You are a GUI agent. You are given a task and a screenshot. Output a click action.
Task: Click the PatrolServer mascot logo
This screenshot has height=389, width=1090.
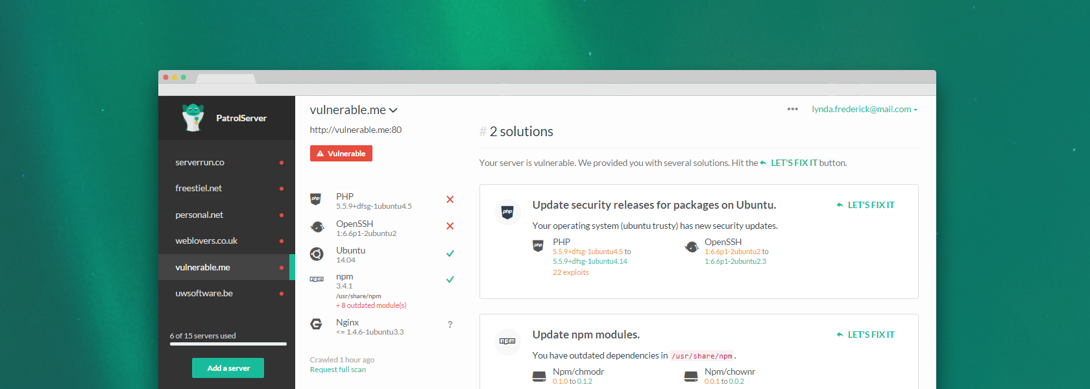coord(193,117)
